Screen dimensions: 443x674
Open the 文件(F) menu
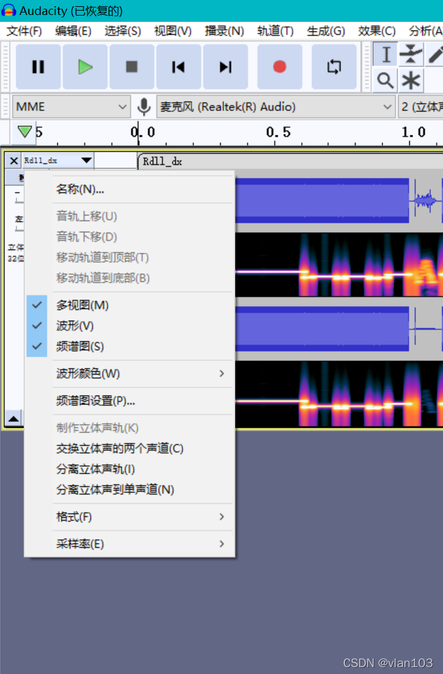click(x=24, y=31)
